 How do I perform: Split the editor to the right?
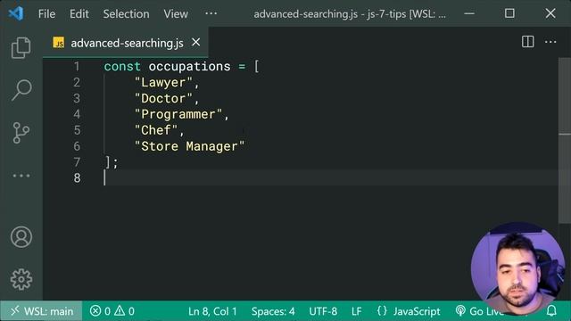pos(527,42)
